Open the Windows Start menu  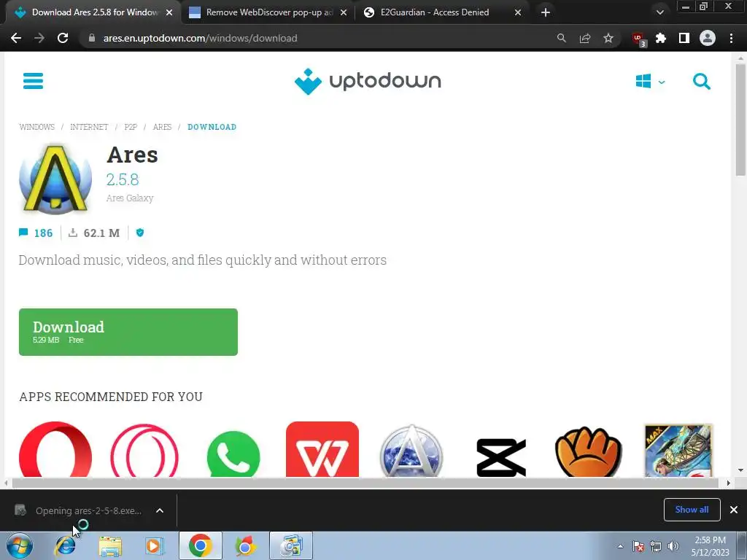pyautogui.click(x=20, y=545)
